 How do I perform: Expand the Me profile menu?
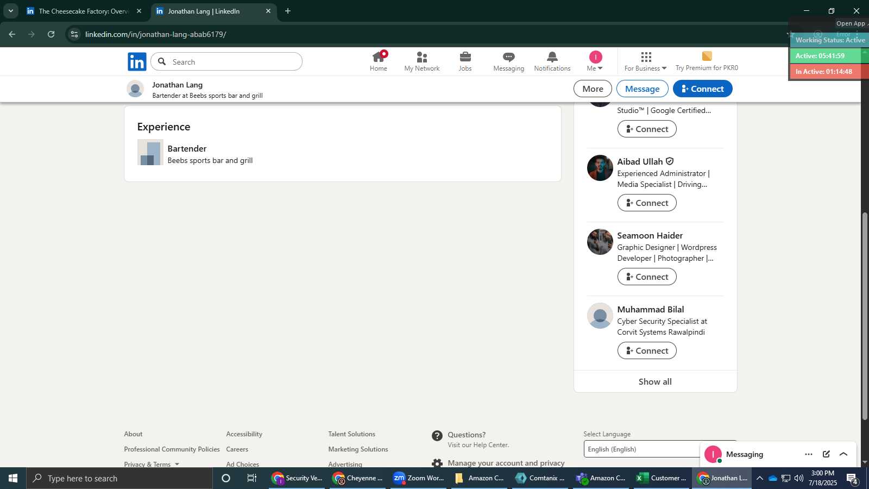[x=595, y=61]
